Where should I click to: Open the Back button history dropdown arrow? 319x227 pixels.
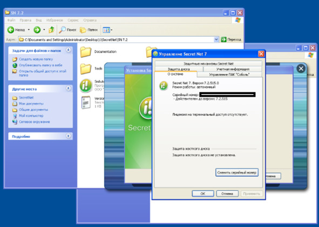[29, 30]
